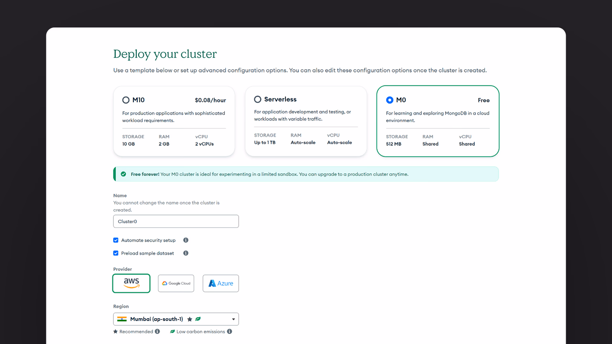612x344 pixels.
Task: Select the M0 free cluster radio button
Action: pos(390,100)
